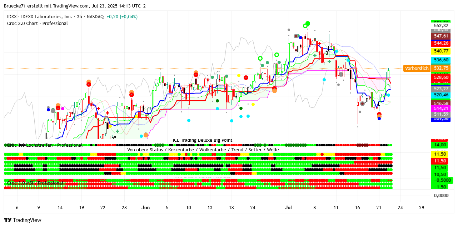The width and height of the screenshot is (458, 227).
Task: Expand the Croc 3.0 MSI - Professional legend
Action: [x=35, y=183]
